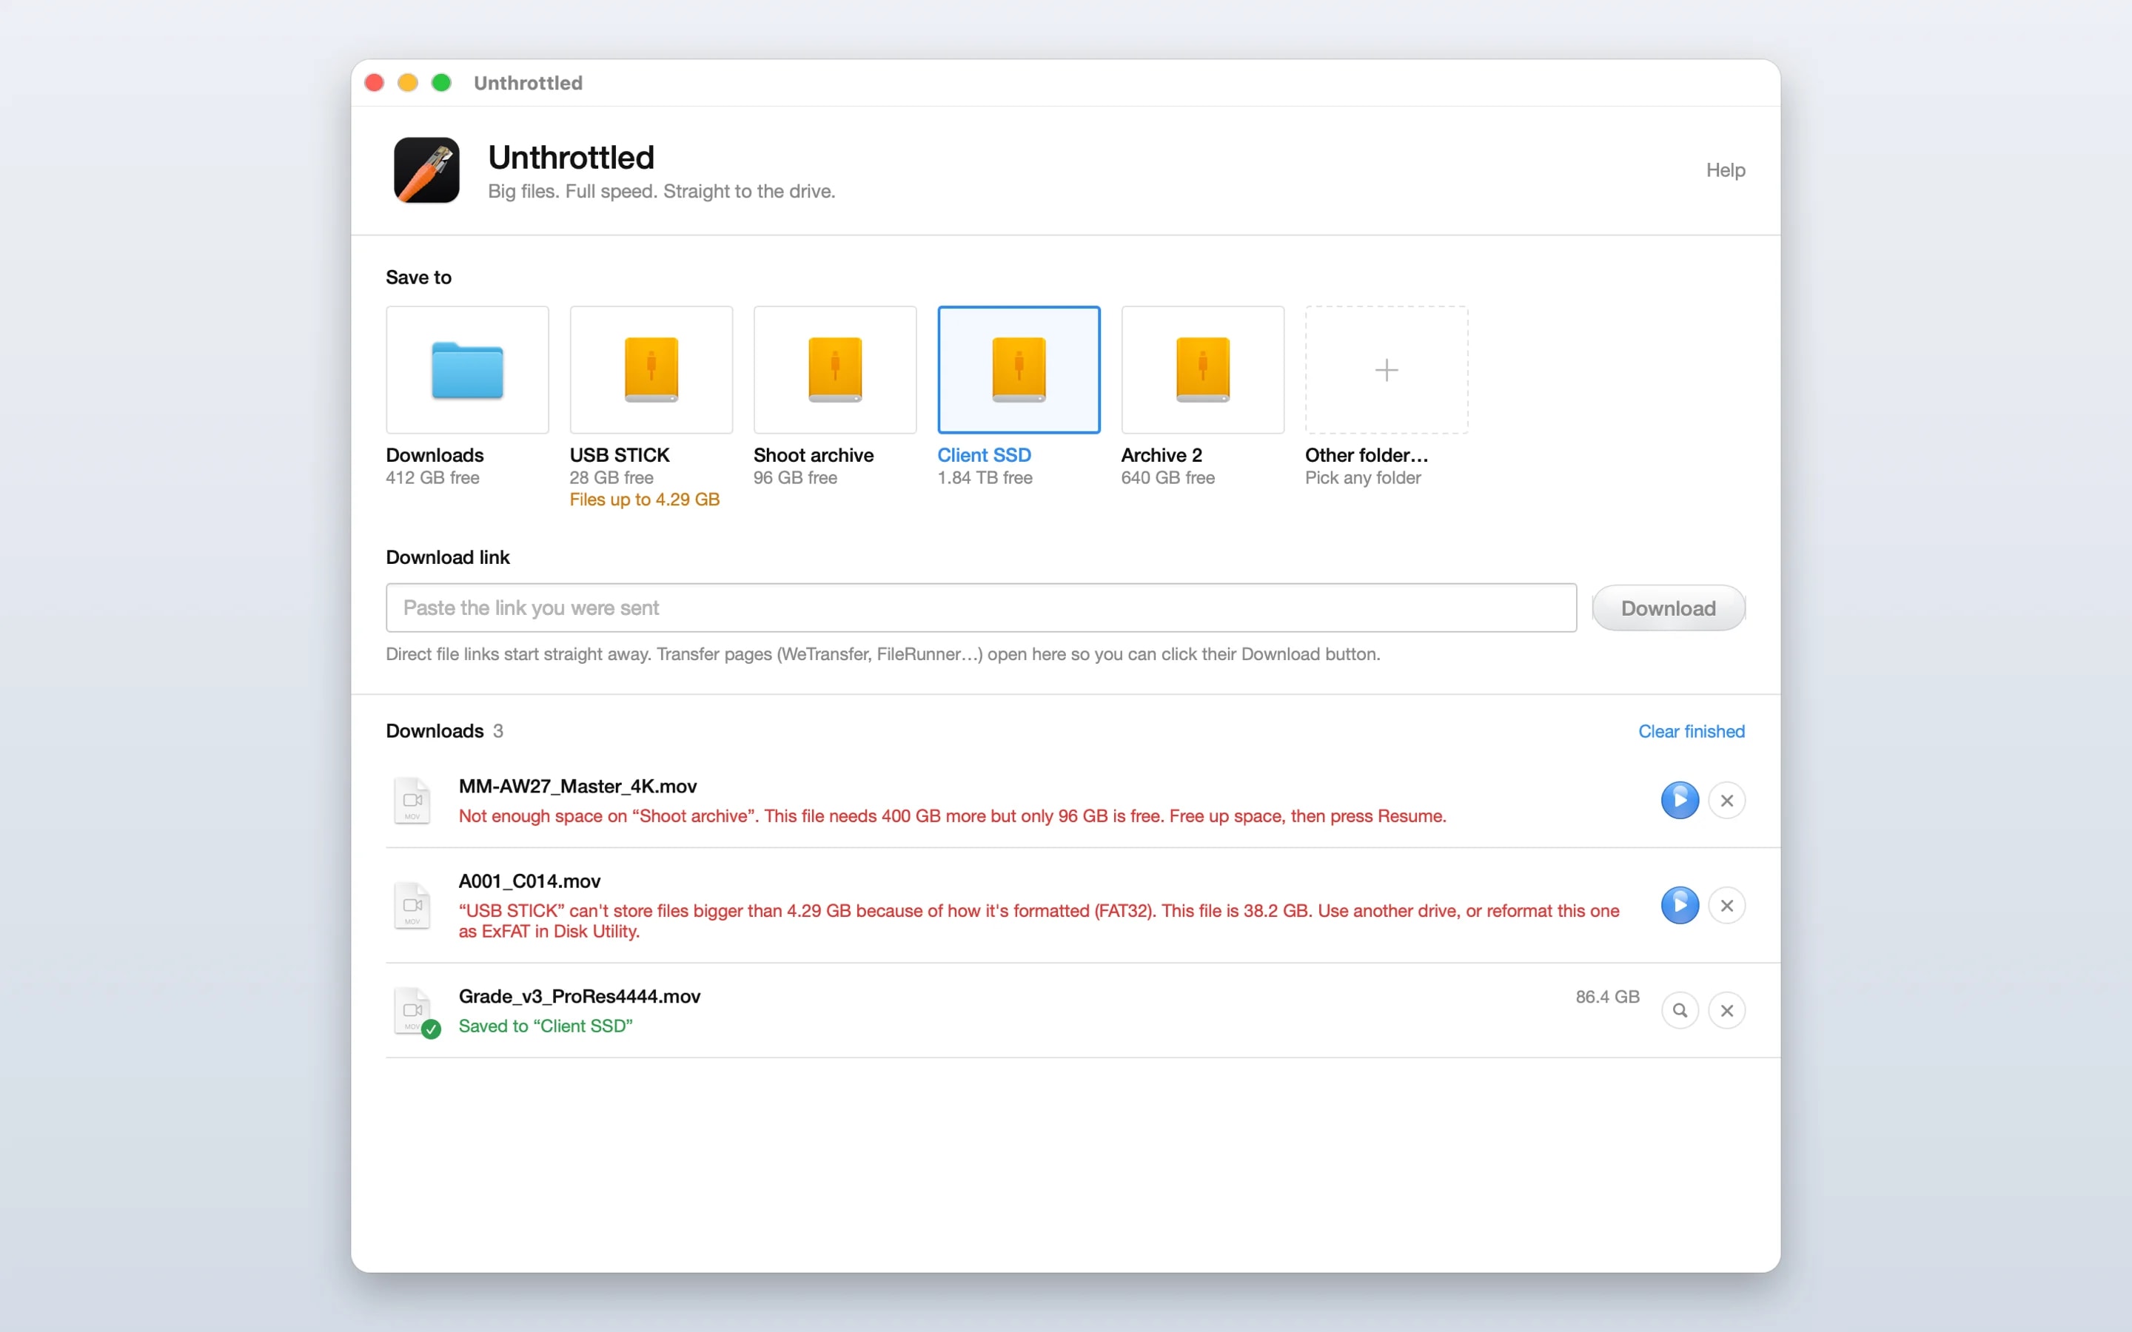
Task: Click the A001_C014.mov file name
Action: (x=529, y=881)
